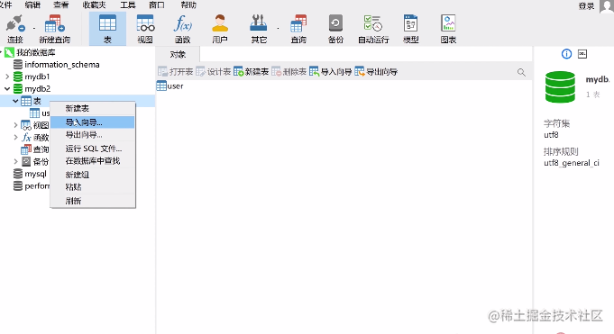Open the 编辑 (Edit) menu
The image size is (614, 334).
[32, 5]
